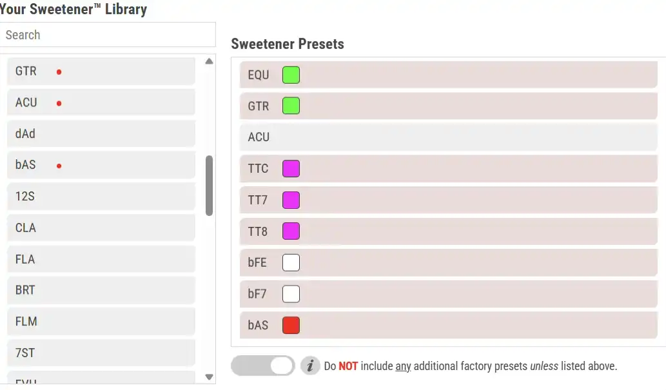Pick FLM from the library list
The width and height of the screenshot is (666, 390).
pos(101,321)
